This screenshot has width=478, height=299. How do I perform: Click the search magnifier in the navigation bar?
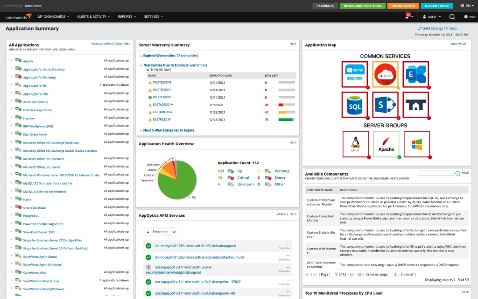point(452,16)
